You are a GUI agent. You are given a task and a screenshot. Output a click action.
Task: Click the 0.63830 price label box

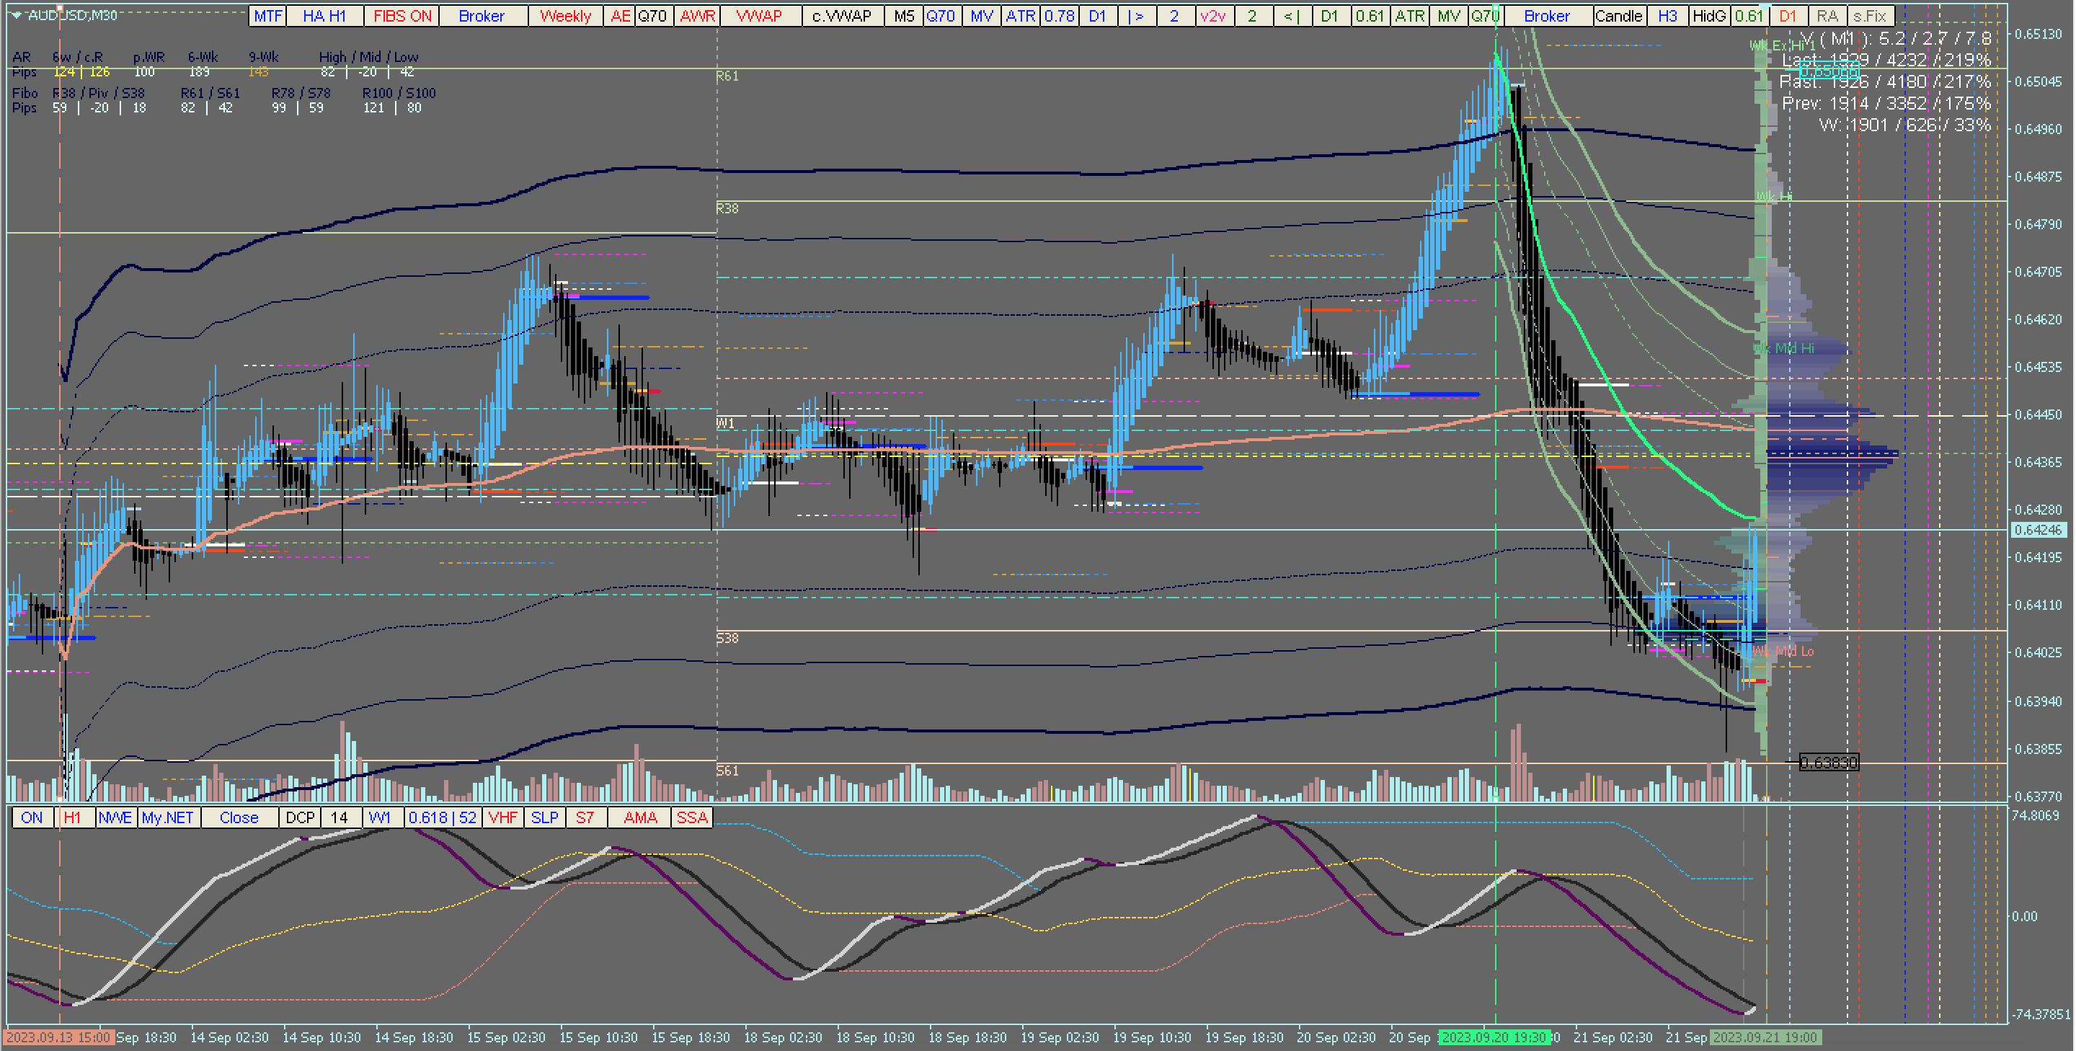tap(1829, 763)
